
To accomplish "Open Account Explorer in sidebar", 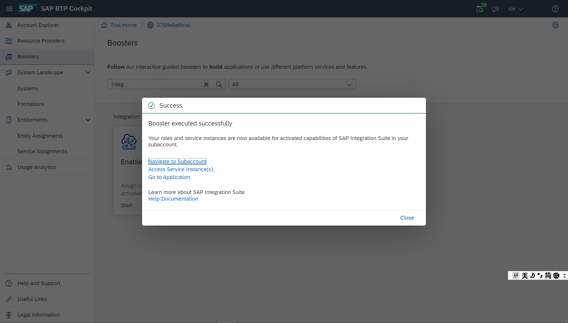I will click(47, 25).
